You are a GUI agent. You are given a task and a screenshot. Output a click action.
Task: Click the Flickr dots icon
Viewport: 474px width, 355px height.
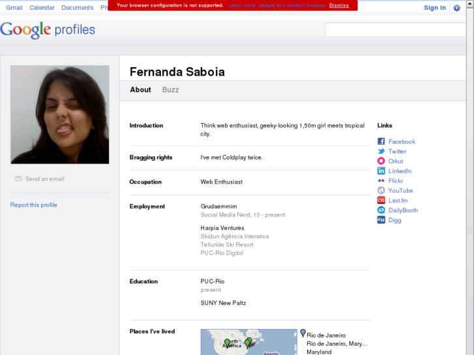pyautogui.click(x=381, y=180)
